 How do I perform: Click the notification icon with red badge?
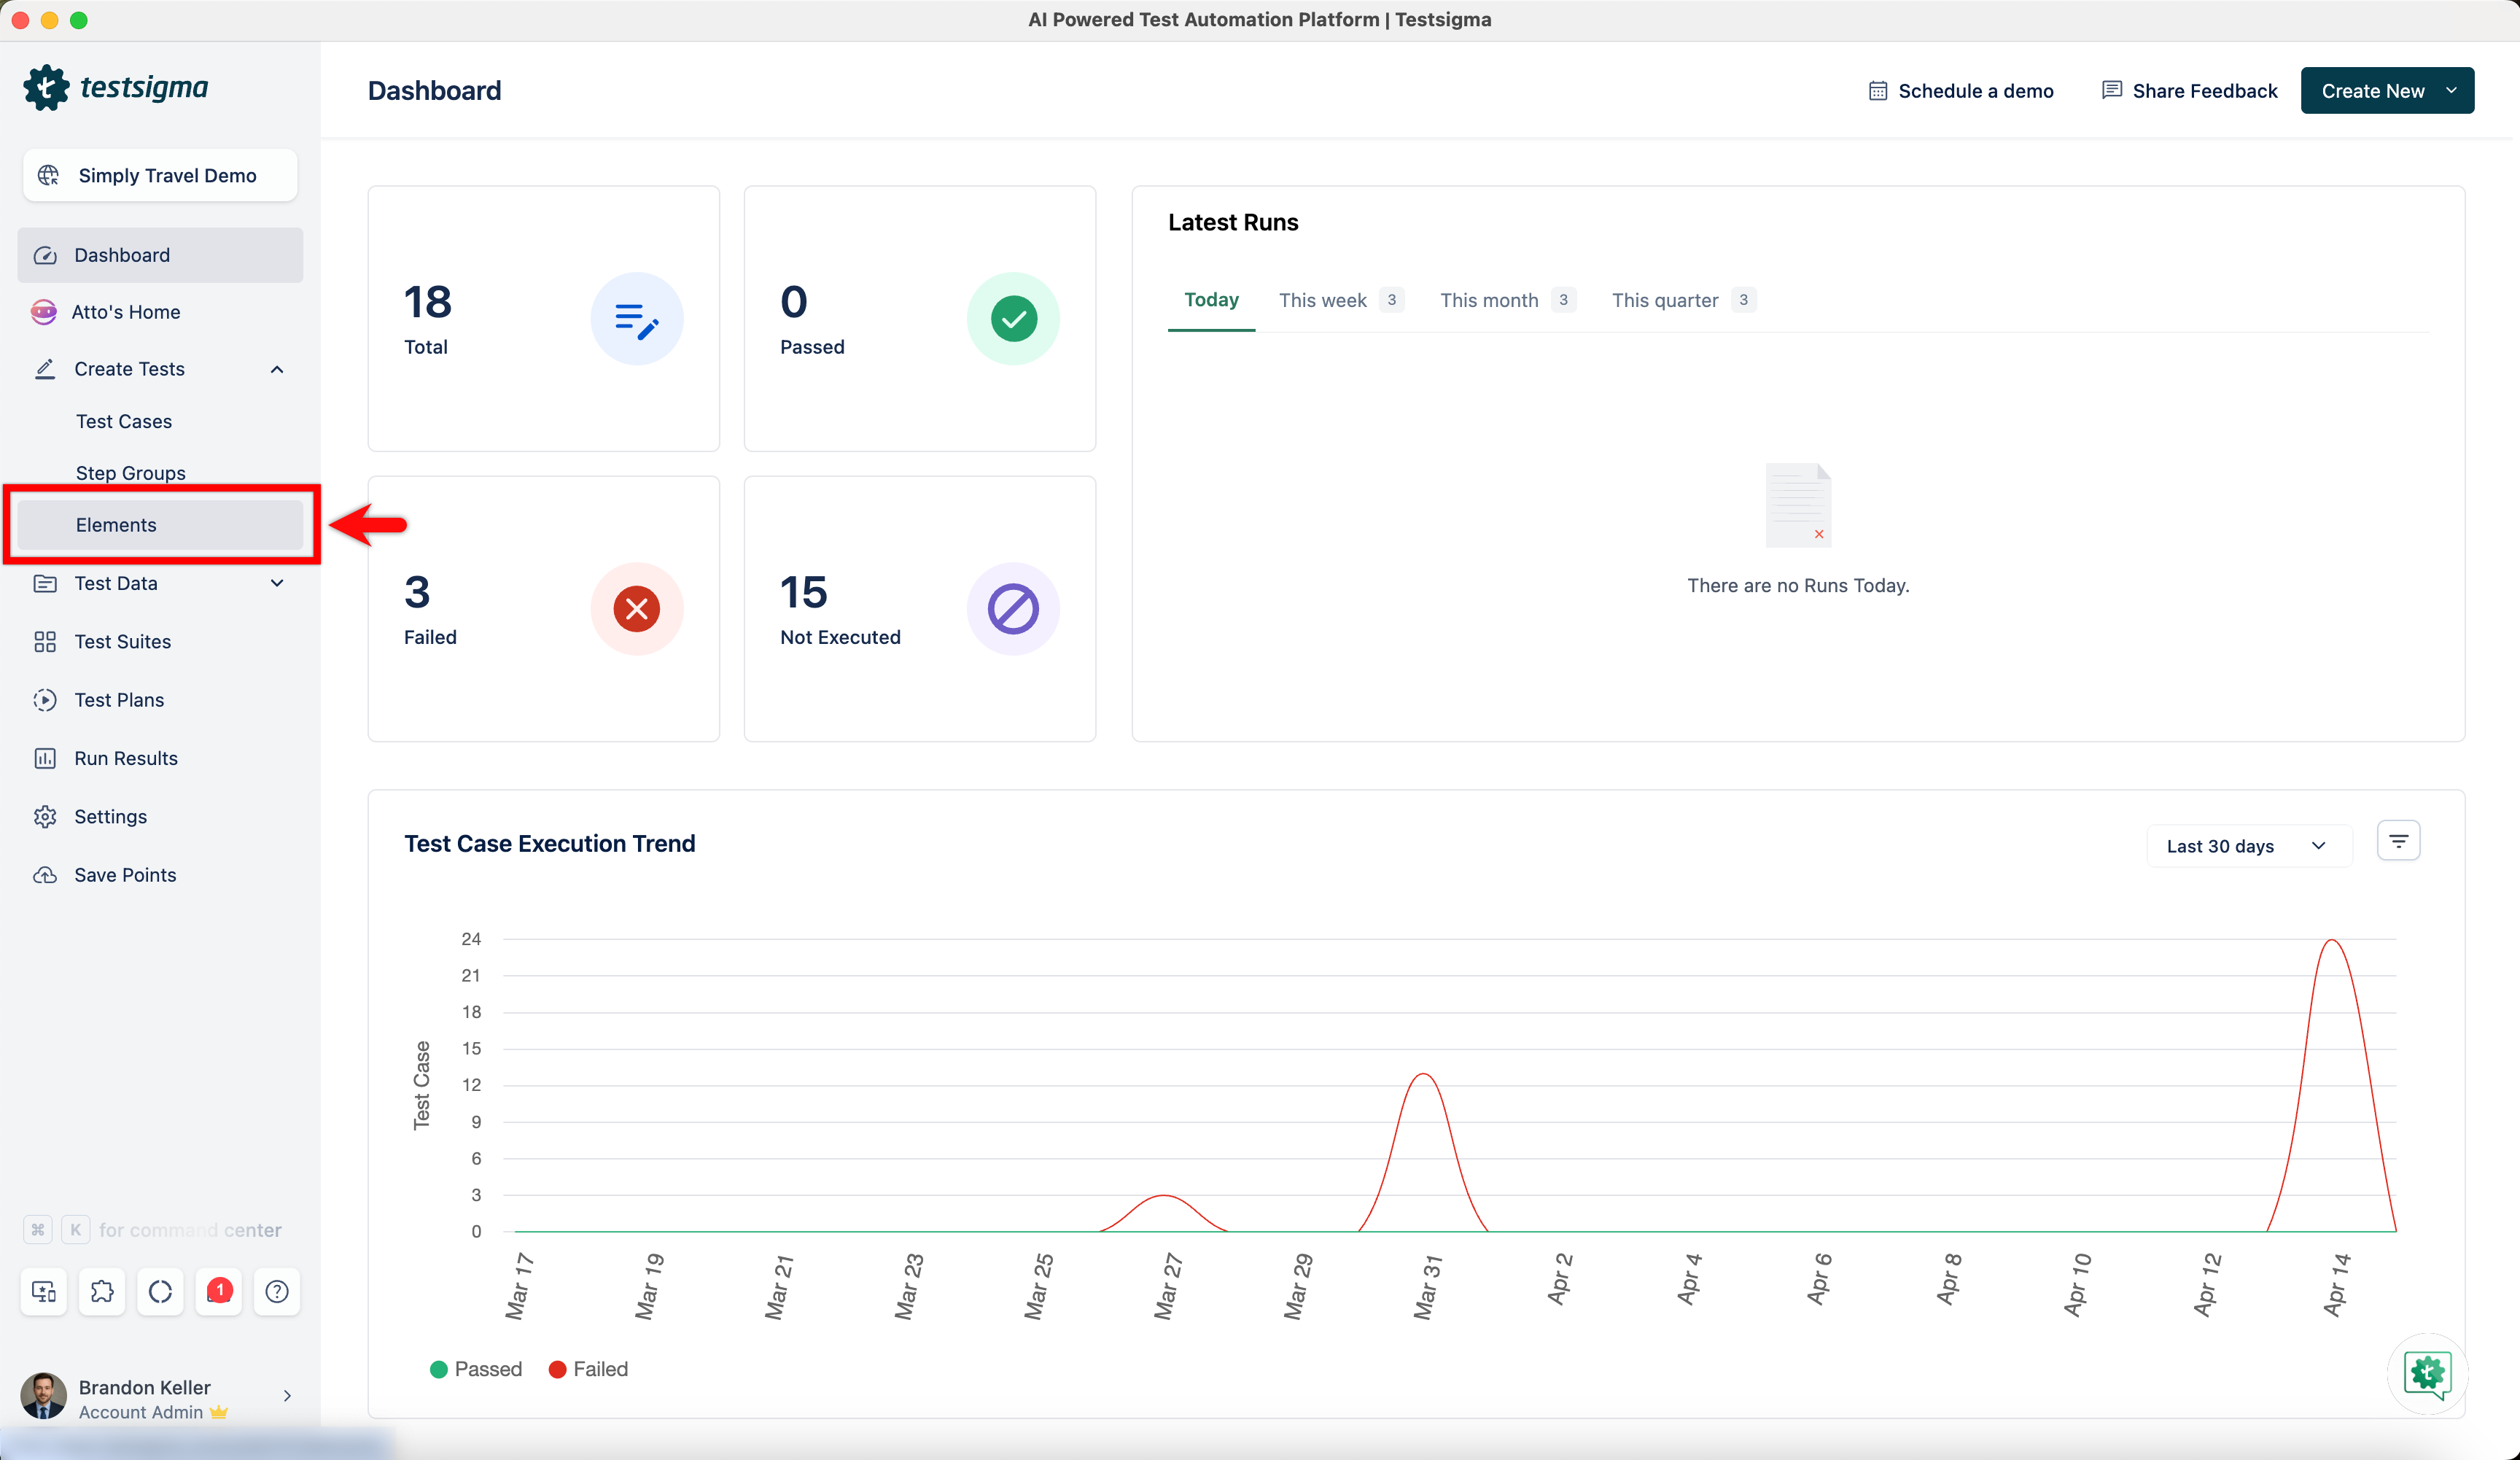click(x=219, y=1291)
